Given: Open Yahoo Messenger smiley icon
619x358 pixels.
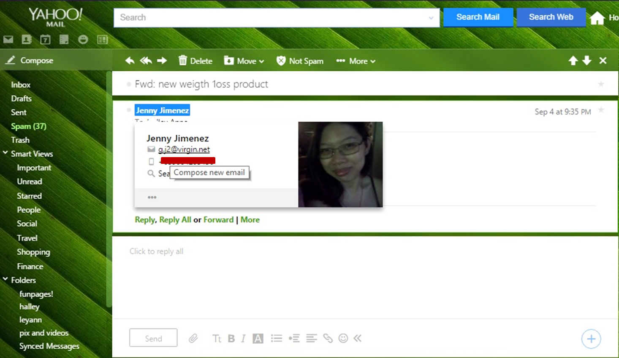Looking at the screenshot, I should (83, 40).
